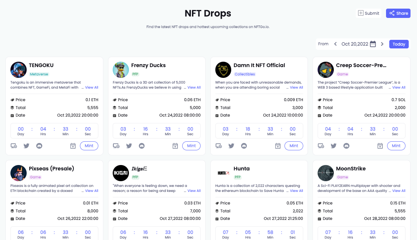
Task: Expand Pixseas description with View All
Action: point(91,191)
